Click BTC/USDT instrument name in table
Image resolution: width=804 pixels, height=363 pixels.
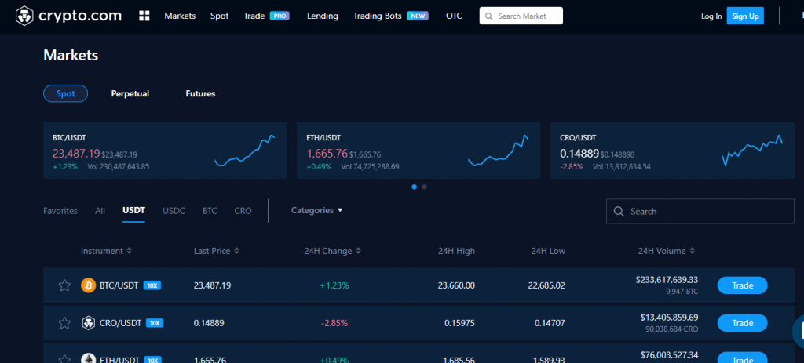[119, 285]
